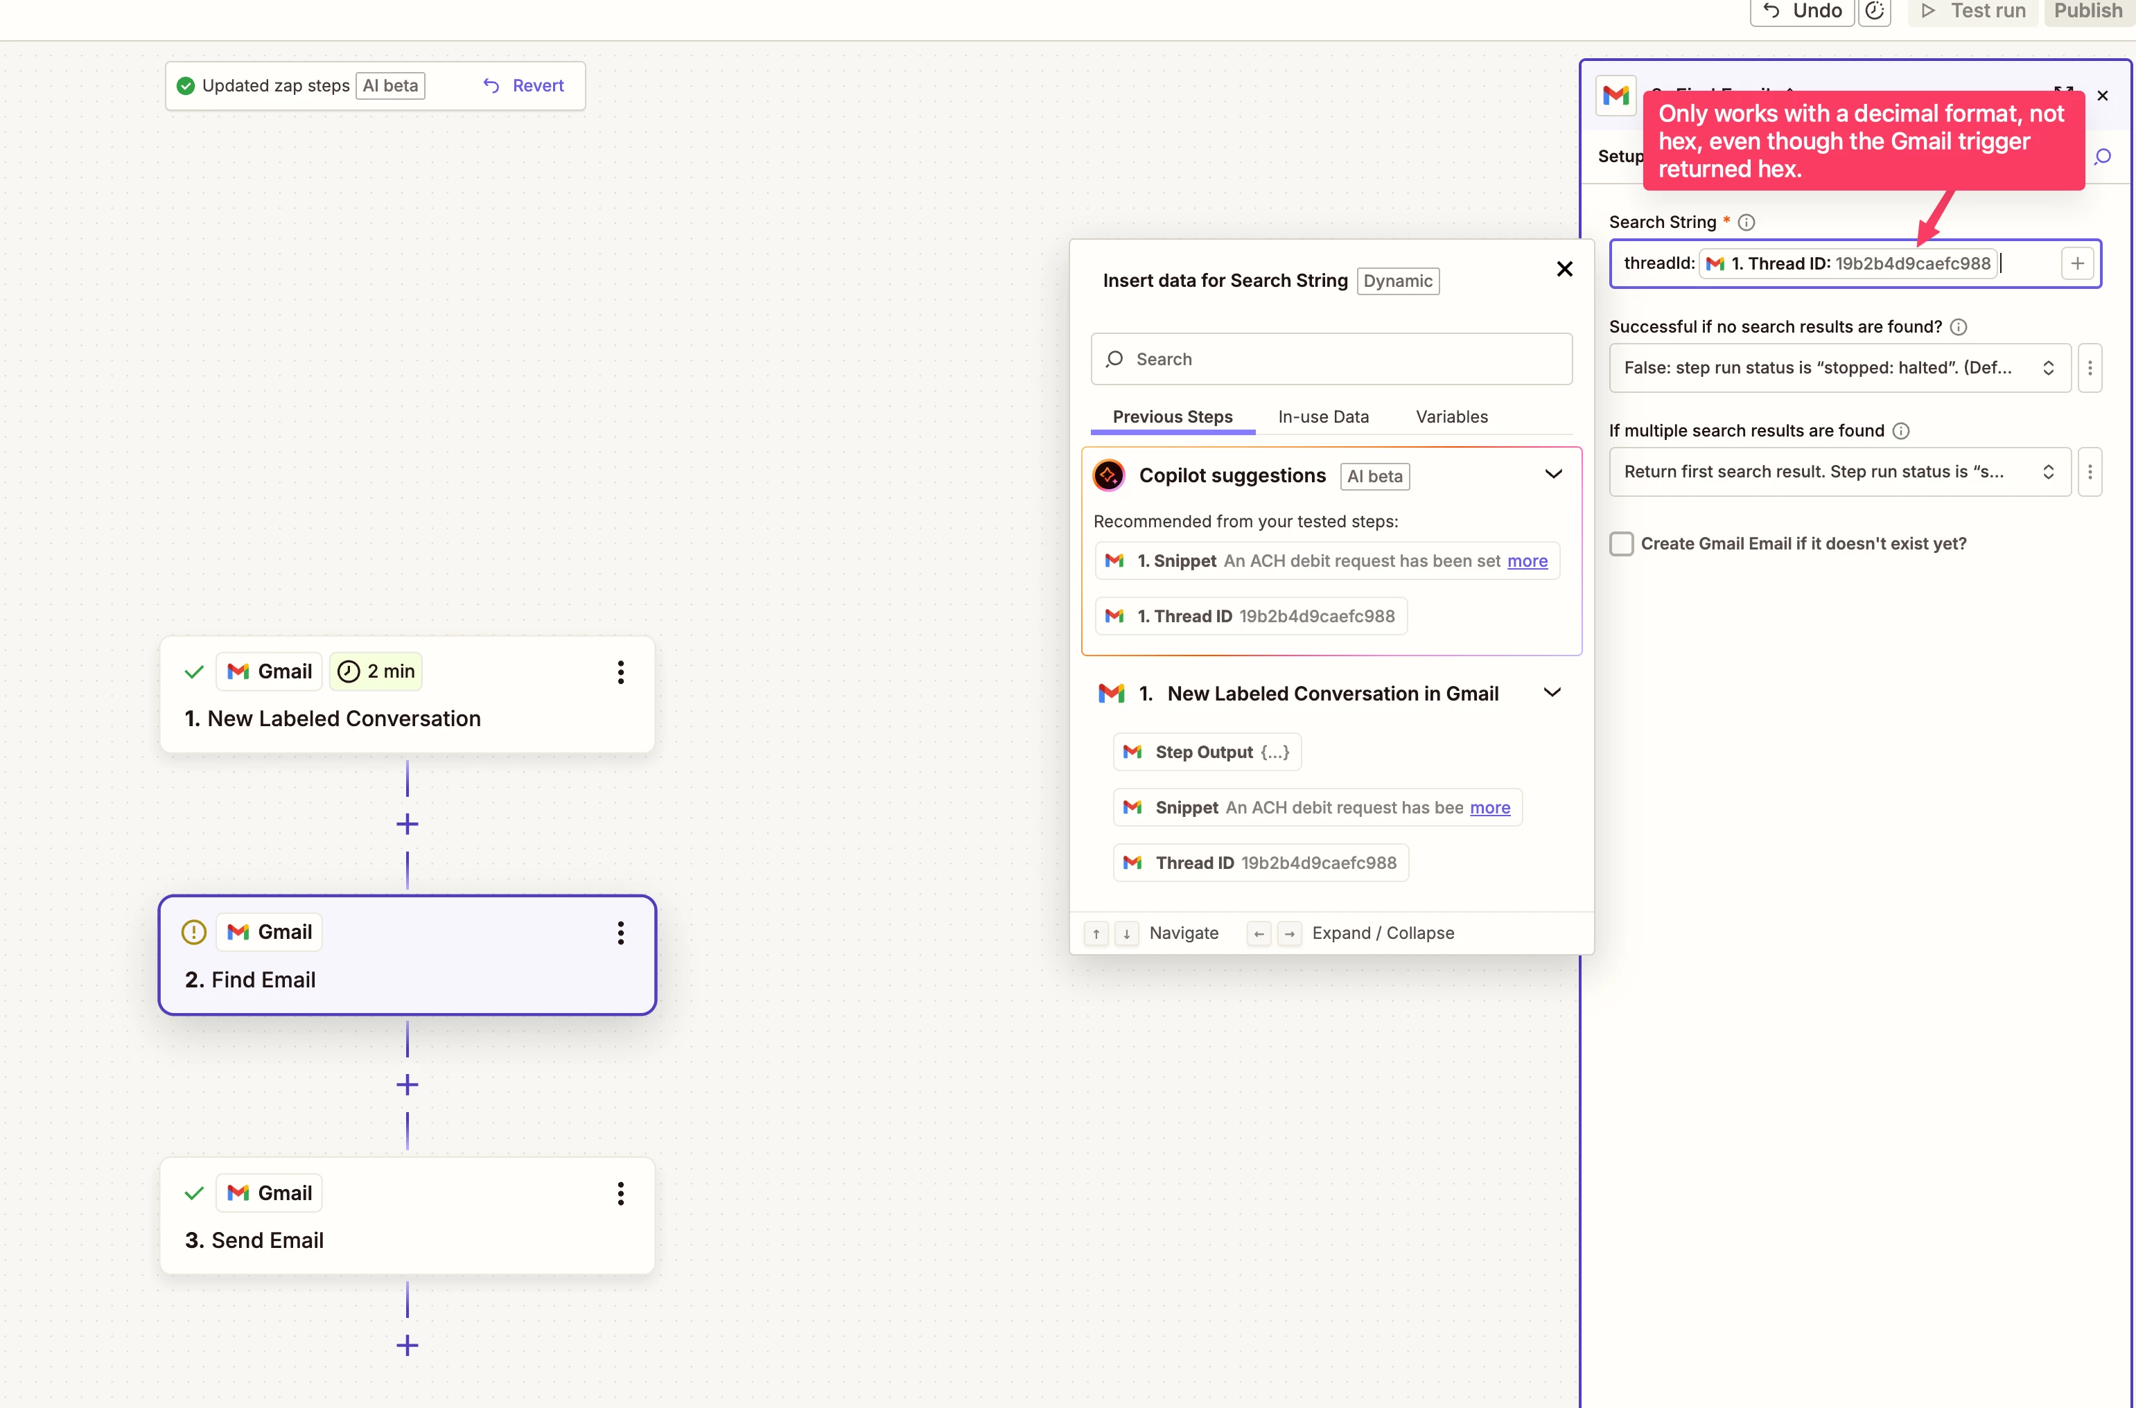2136x1408 pixels.
Task: Open three-dot menu on New Labeled Conversation step
Action: (x=620, y=671)
